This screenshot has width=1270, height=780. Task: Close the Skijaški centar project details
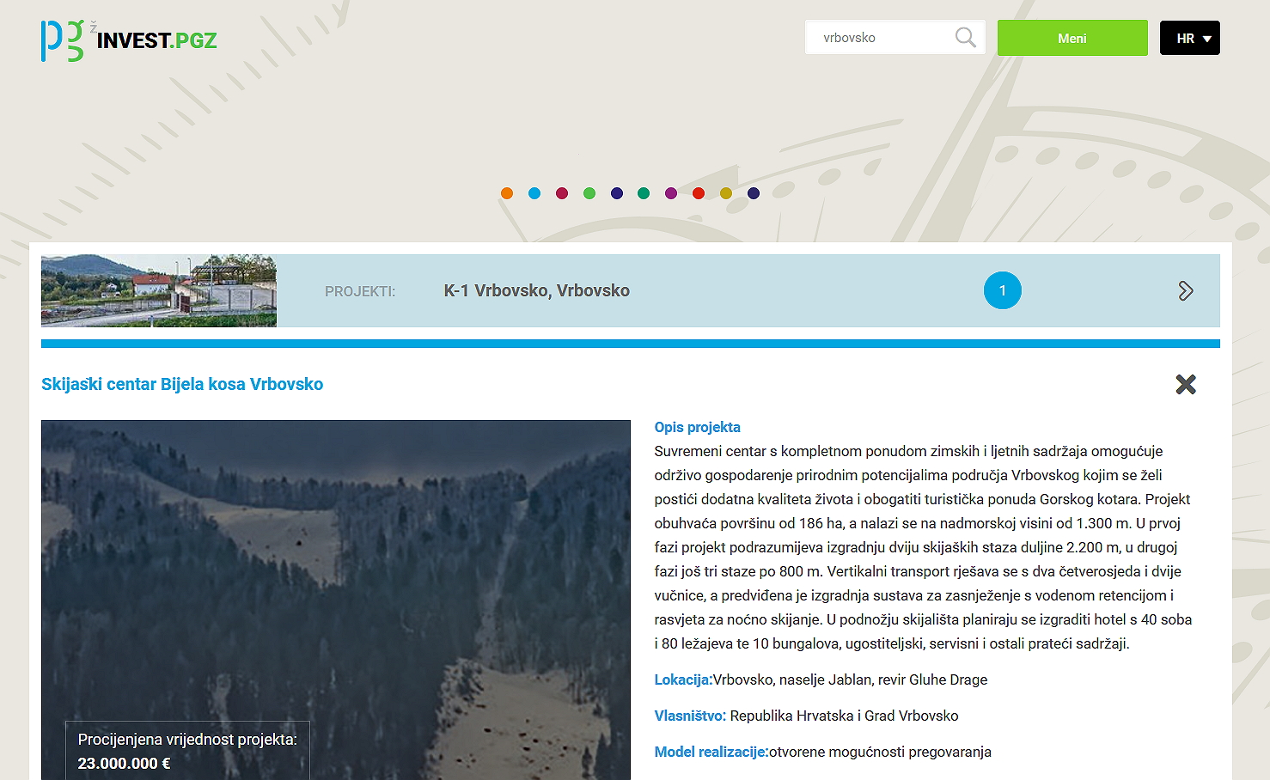(1185, 384)
